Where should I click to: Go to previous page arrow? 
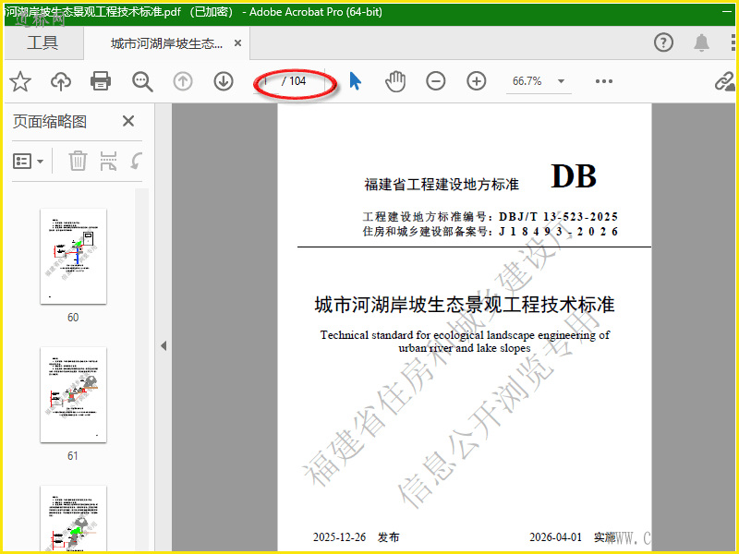(x=183, y=81)
